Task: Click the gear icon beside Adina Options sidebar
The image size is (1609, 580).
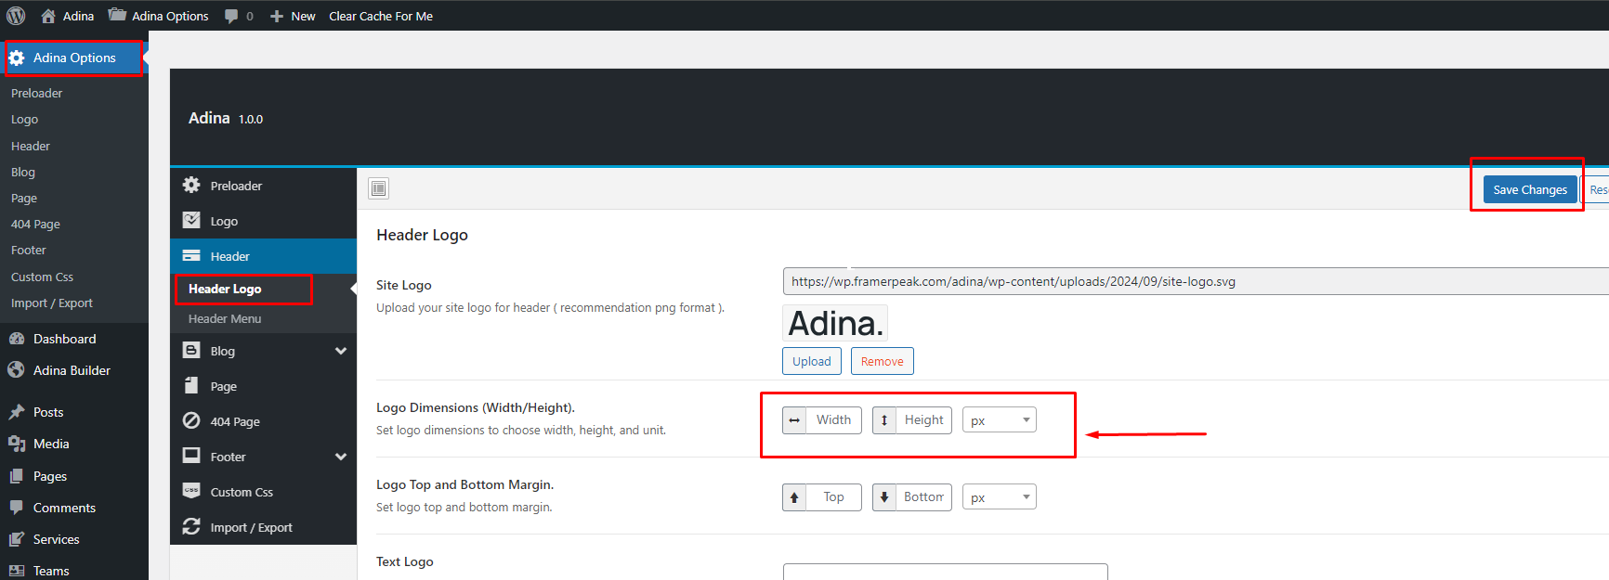Action: coord(17,58)
